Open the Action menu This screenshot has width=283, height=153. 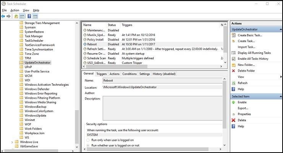(15, 10)
